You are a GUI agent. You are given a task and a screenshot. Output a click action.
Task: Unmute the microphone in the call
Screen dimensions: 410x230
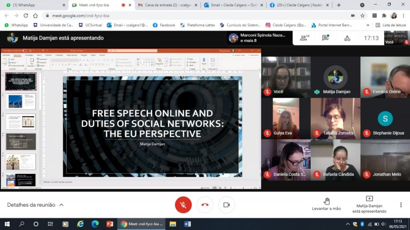coord(183,205)
